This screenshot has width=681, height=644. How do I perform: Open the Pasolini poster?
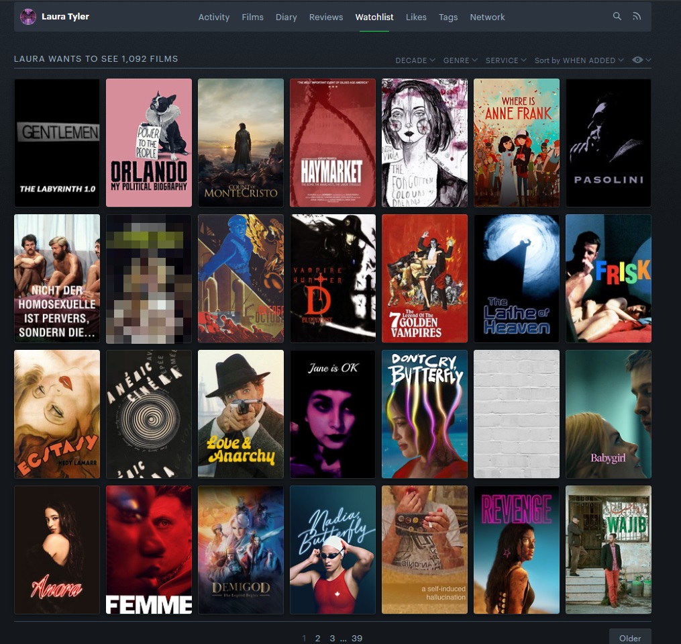click(x=609, y=142)
